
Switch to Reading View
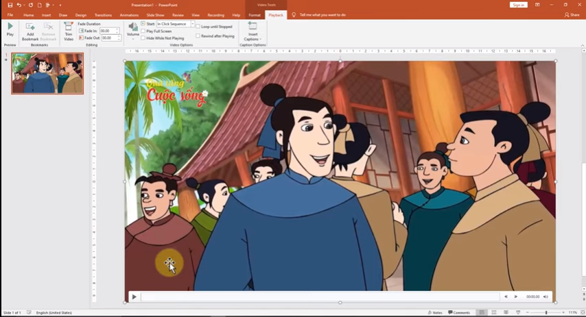[x=506, y=312]
